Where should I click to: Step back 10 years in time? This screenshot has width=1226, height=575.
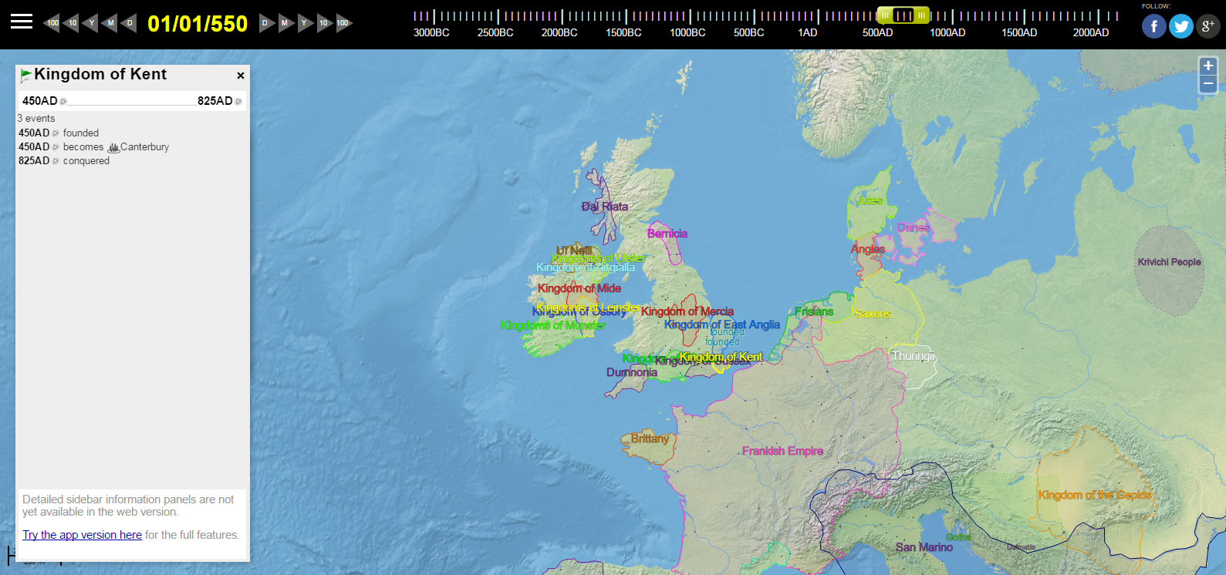click(71, 23)
